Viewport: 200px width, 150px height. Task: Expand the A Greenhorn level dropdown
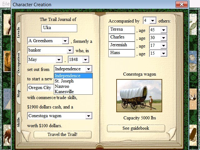tap(65, 41)
